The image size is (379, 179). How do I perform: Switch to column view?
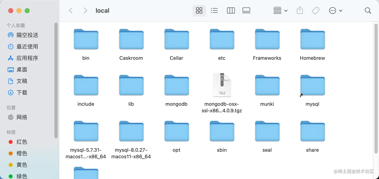(x=231, y=10)
